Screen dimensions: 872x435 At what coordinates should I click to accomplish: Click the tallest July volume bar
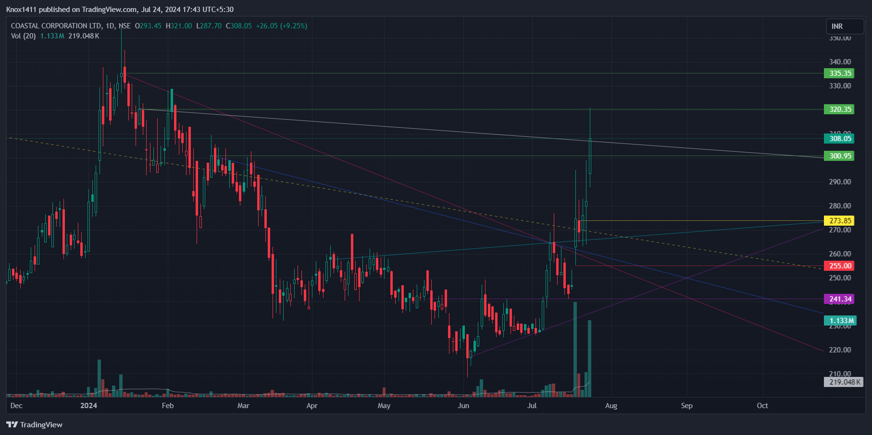pyautogui.click(x=575, y=349)
